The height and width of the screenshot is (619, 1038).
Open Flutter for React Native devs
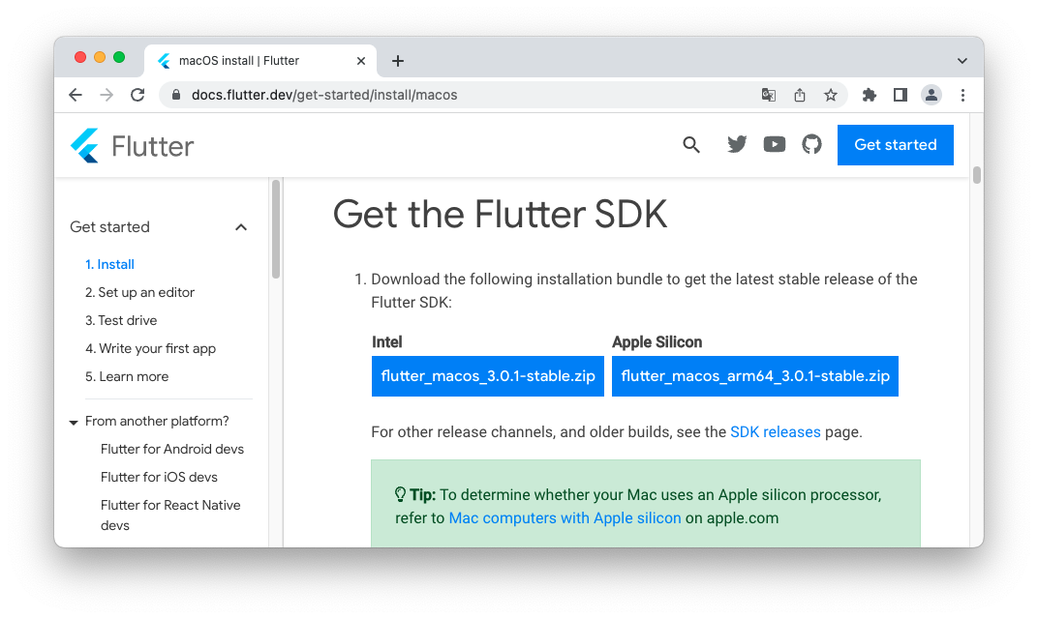tap(170, 516)
